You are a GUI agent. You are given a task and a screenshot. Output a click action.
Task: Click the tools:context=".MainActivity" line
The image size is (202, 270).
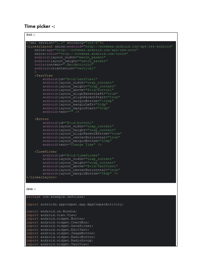click(x=64, y=65)
